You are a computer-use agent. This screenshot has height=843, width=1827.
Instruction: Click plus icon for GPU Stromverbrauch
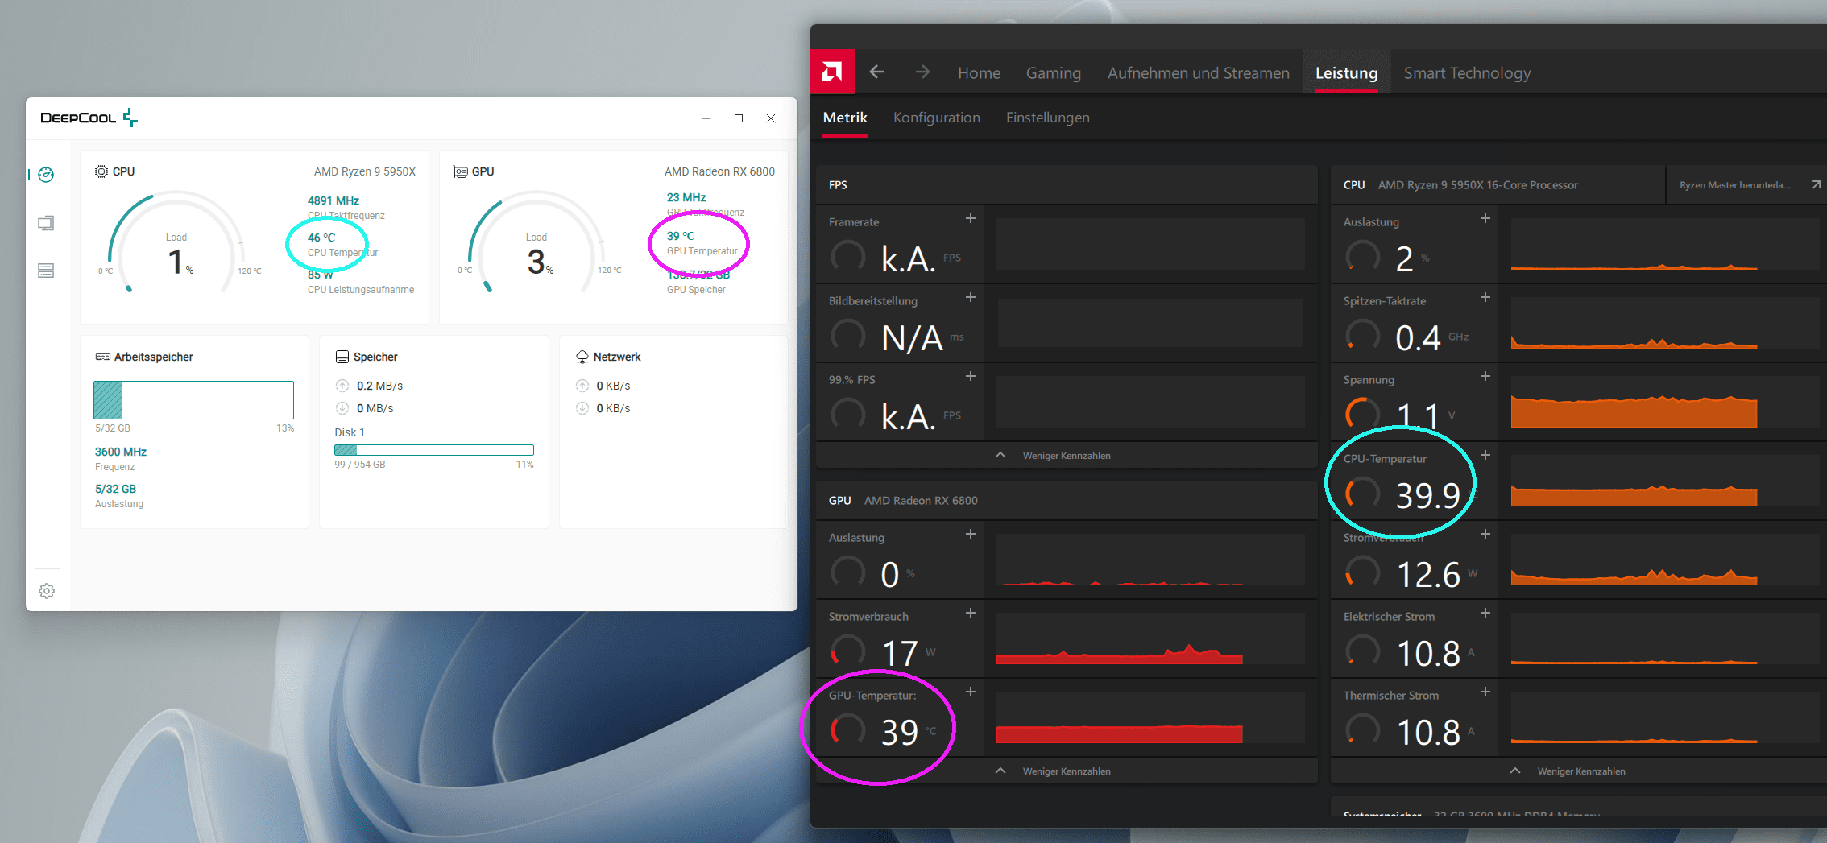971,613
